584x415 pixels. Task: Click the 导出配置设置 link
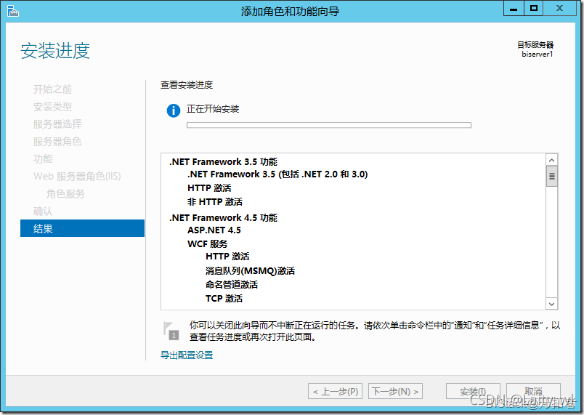[187, 355]
